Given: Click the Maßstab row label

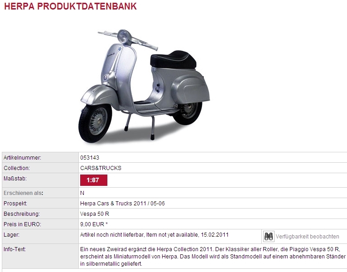Looking at the screenshot, I should pyautogui.click(x=15, y=179).
